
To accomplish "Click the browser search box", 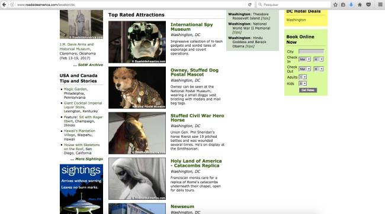I will [294, 5].
